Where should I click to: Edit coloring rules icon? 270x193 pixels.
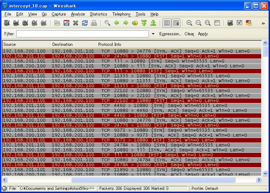pyautogui.click(x=249, y=23)
